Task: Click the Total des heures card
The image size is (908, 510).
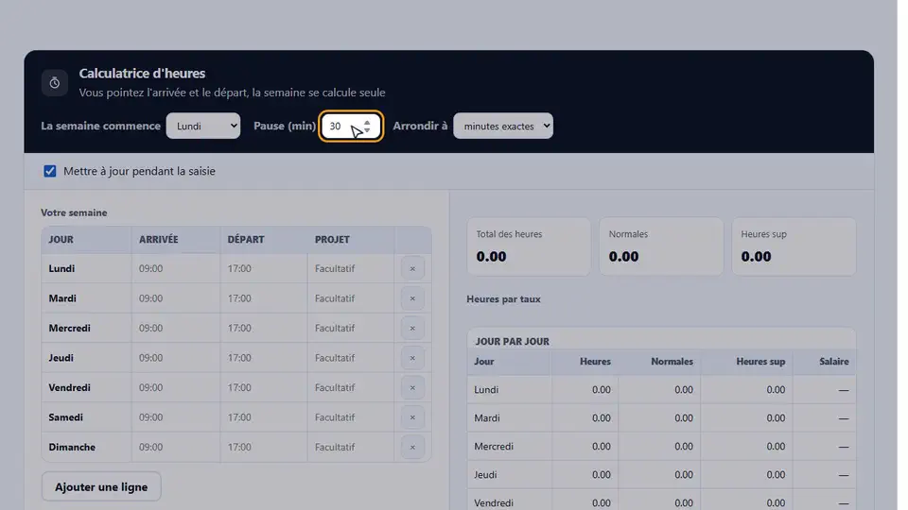Action: tap(529, 246)
